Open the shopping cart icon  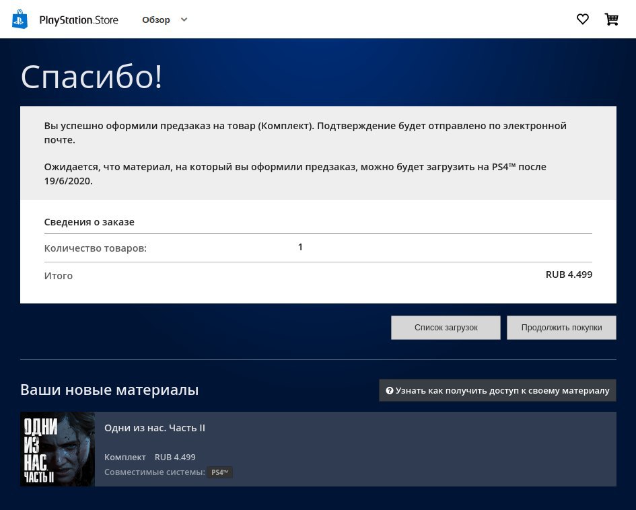[611, 19]
